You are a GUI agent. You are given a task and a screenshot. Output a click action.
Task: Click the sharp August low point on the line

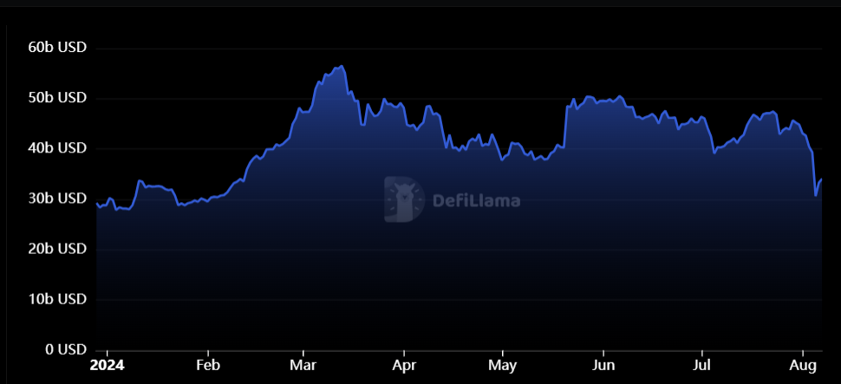pyautogui.click(x=816, y=195)
